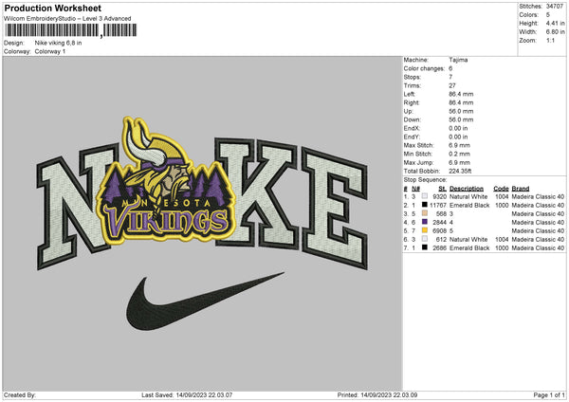
Task: Click the "Code" column header
Action: tap(501, 189)
